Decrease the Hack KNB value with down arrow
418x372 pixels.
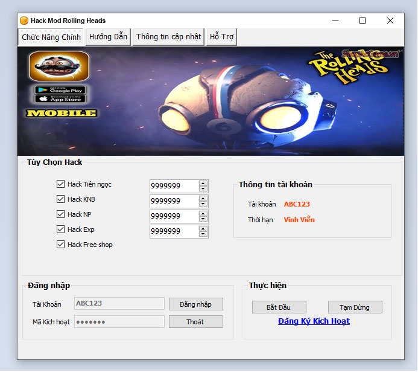coord(203,204)
